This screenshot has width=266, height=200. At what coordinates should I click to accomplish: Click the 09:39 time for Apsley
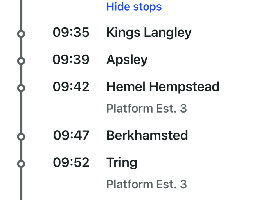point(71,60)
